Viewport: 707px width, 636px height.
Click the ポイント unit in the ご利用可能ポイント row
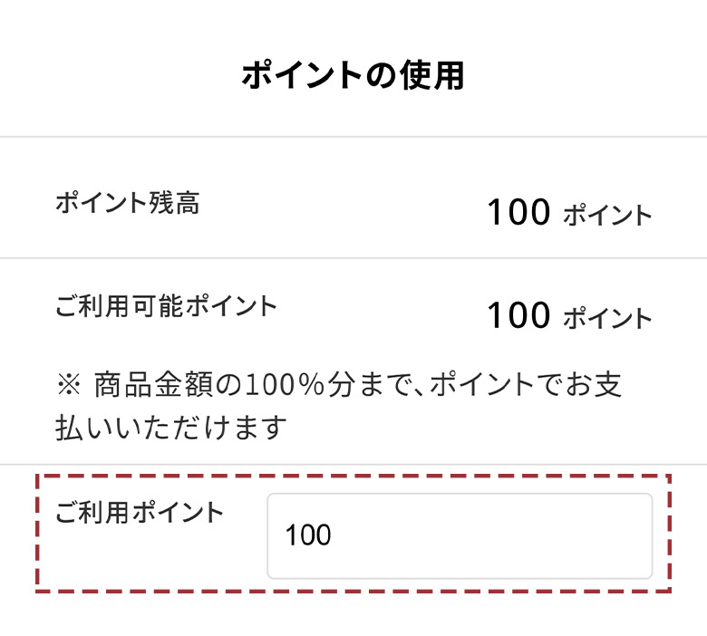(607, 319)
